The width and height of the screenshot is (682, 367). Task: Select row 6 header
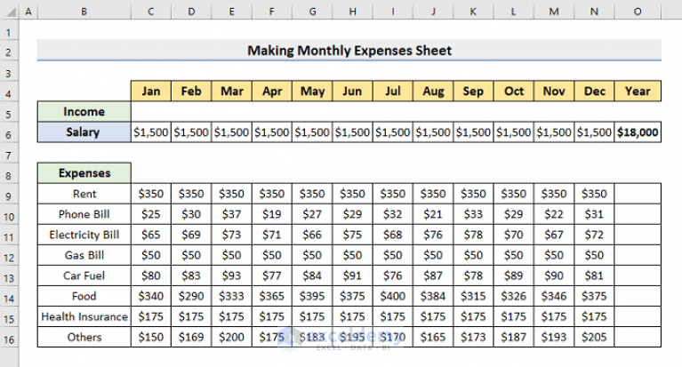[8, 132]
